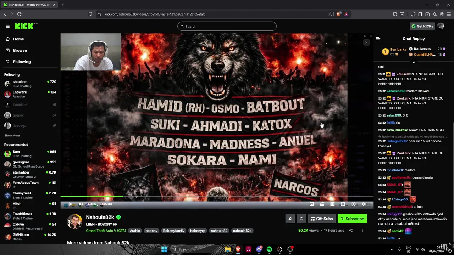Viewport: 454px width, 255px height.
Task: Click the green Subscribe button
Action: pyautogui.click(x=352, y=219)
